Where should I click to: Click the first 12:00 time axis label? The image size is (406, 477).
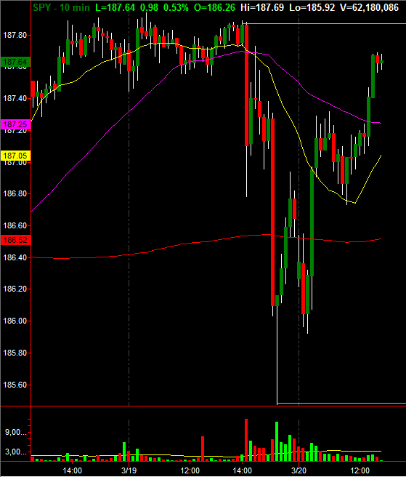point(190,470)
